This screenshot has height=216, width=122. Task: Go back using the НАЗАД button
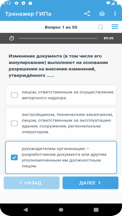coord(31,183)
